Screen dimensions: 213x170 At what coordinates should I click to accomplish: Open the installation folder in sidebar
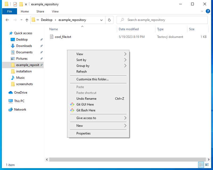(x=24, y=71)
